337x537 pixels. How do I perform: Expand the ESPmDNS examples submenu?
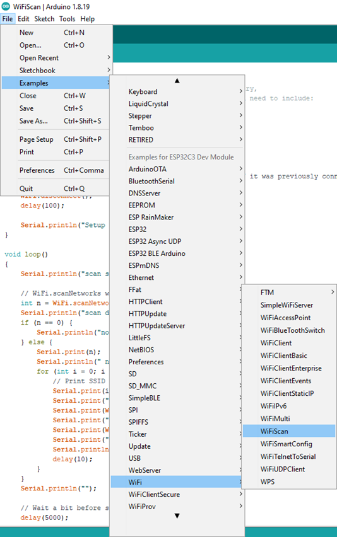coord(177,265)
